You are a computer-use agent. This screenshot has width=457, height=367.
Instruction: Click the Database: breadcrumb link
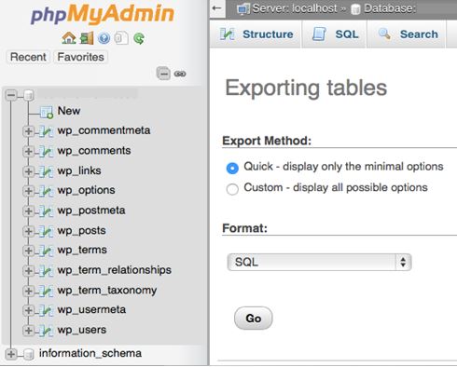coord(390,8)
